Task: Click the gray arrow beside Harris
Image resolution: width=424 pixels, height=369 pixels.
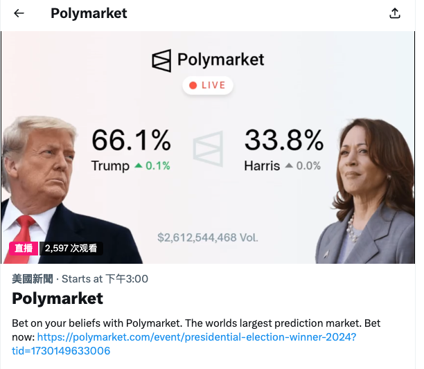Action: (289, 165)
